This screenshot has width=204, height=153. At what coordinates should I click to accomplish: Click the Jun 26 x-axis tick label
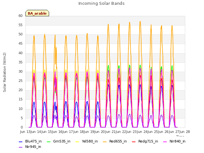(x=164, y=132)
